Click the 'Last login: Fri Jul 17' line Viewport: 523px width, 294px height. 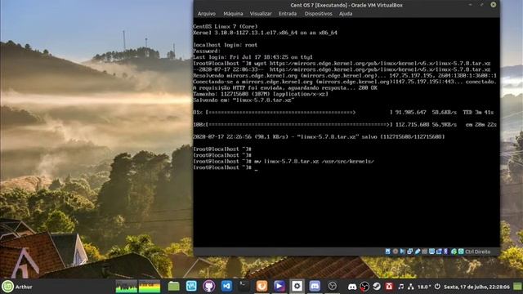click(x=253, y=57)
